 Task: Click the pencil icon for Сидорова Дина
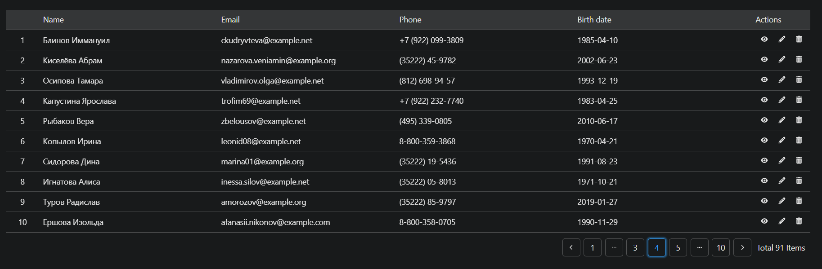tap(782, 160)
